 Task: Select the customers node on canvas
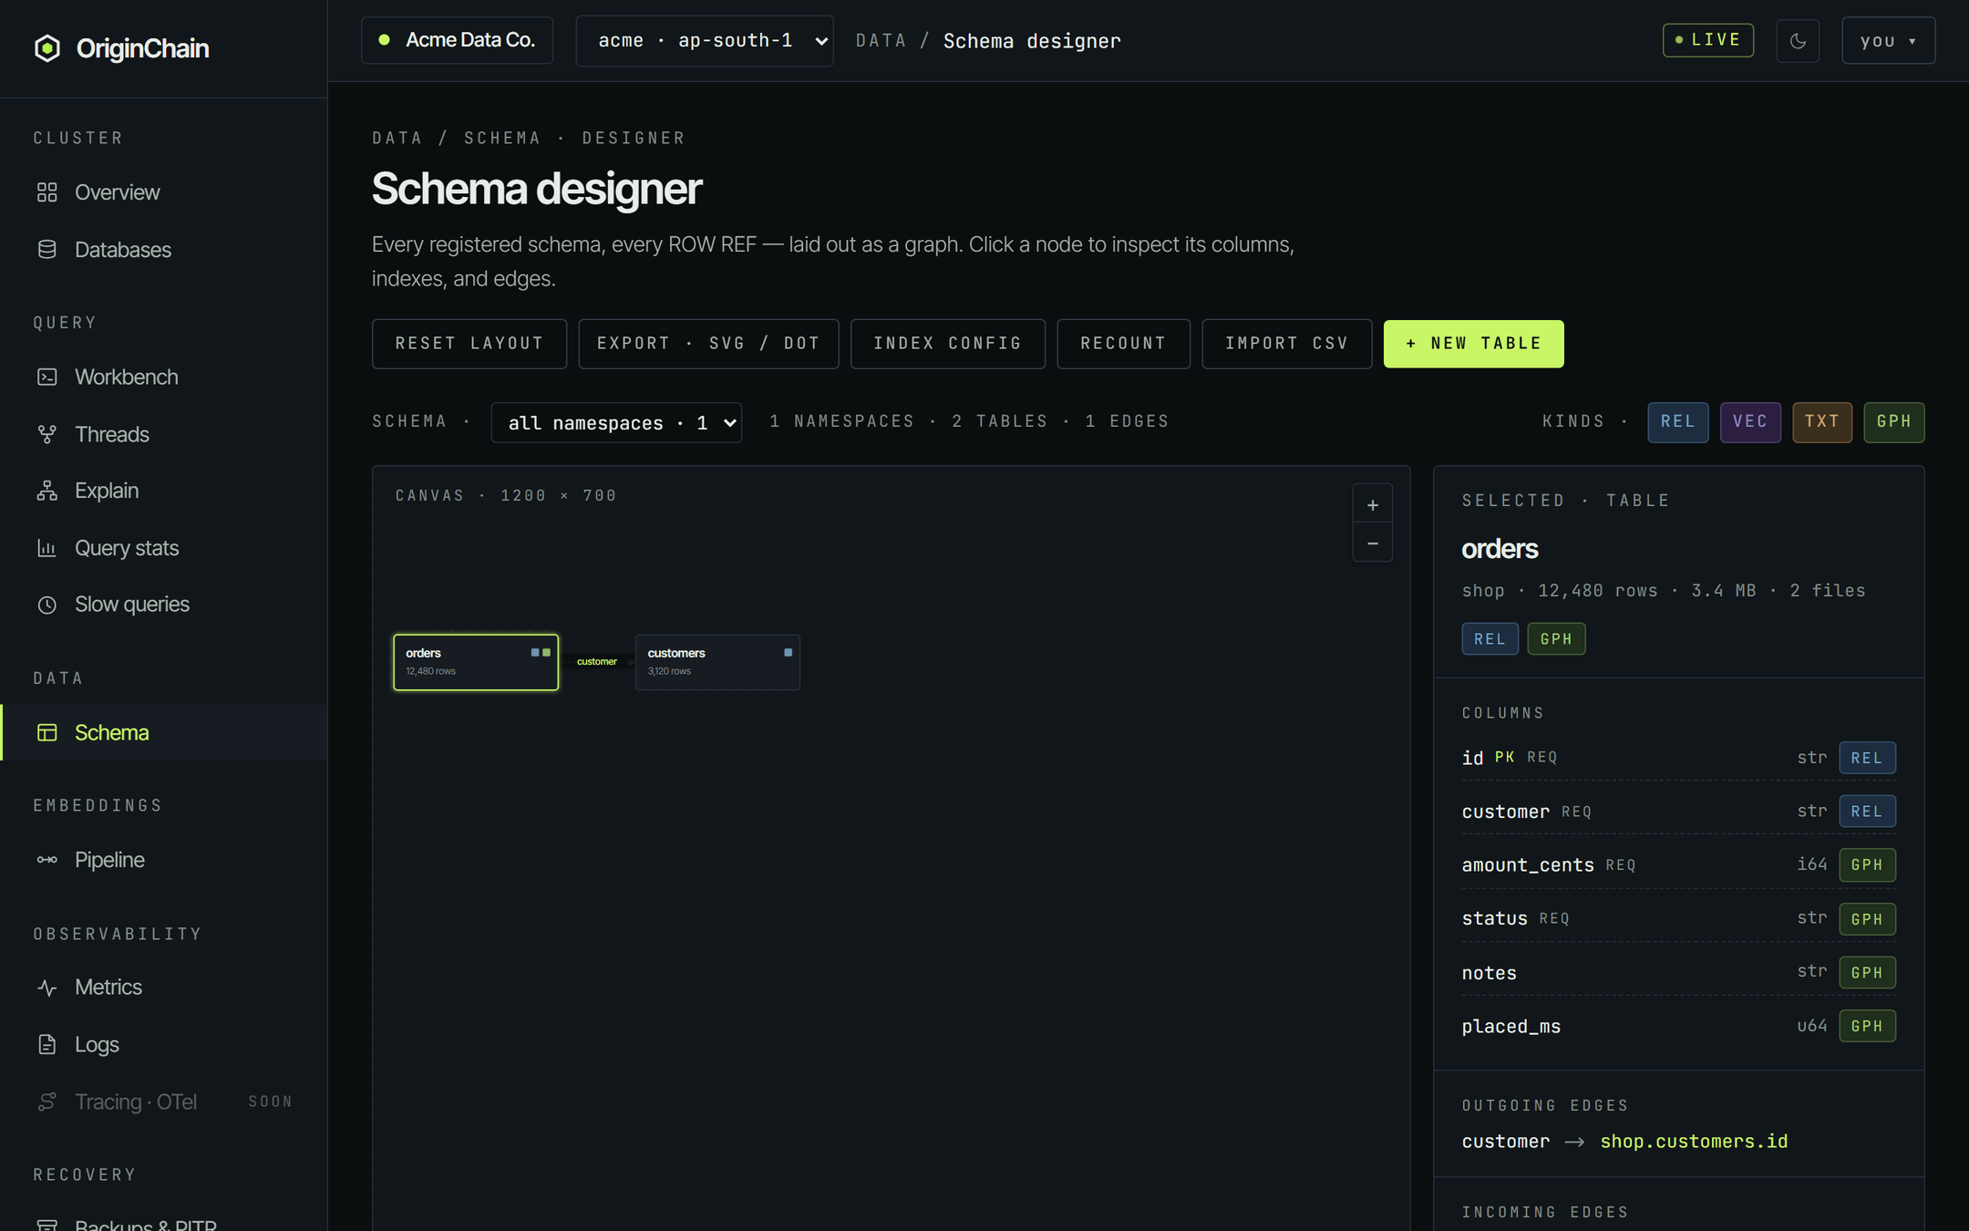pos(717,662)
